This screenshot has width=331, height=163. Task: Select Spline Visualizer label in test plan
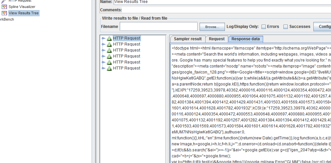[22, 7]
